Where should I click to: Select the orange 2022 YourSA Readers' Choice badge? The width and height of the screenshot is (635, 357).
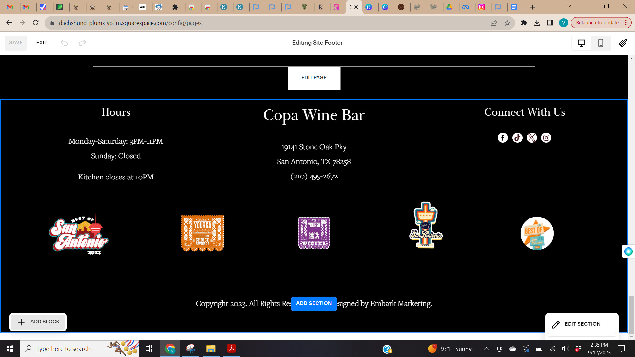[202, 233]
